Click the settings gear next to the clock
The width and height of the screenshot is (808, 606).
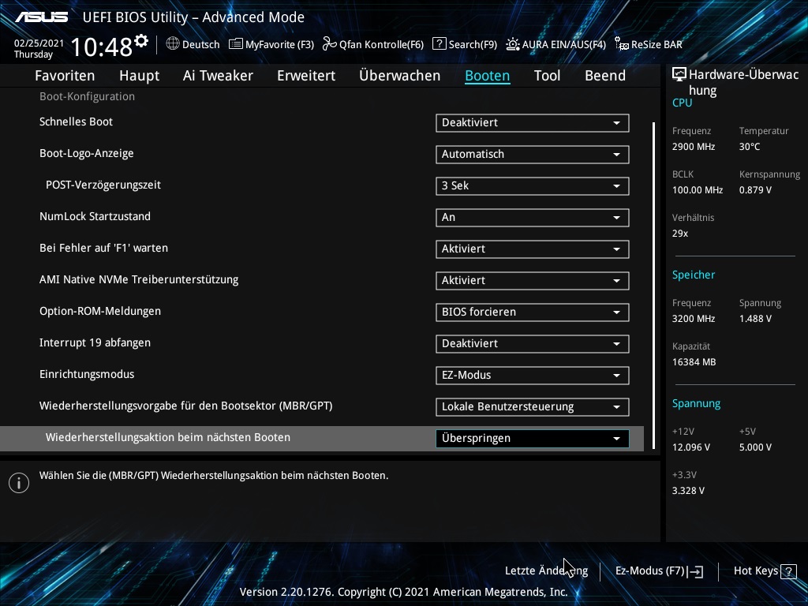click(141, 41)
